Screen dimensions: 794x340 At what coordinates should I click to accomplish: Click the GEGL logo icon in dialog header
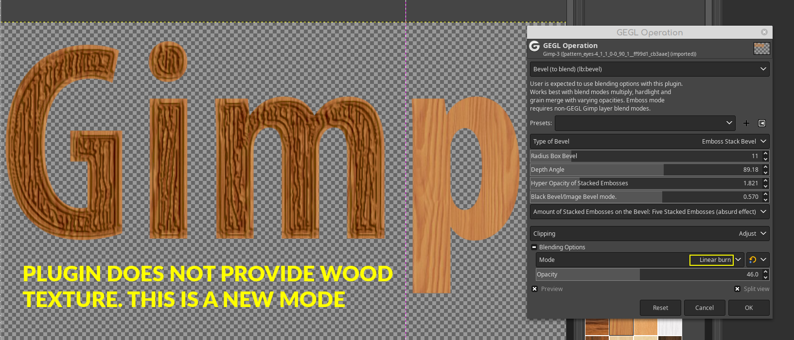534,46
